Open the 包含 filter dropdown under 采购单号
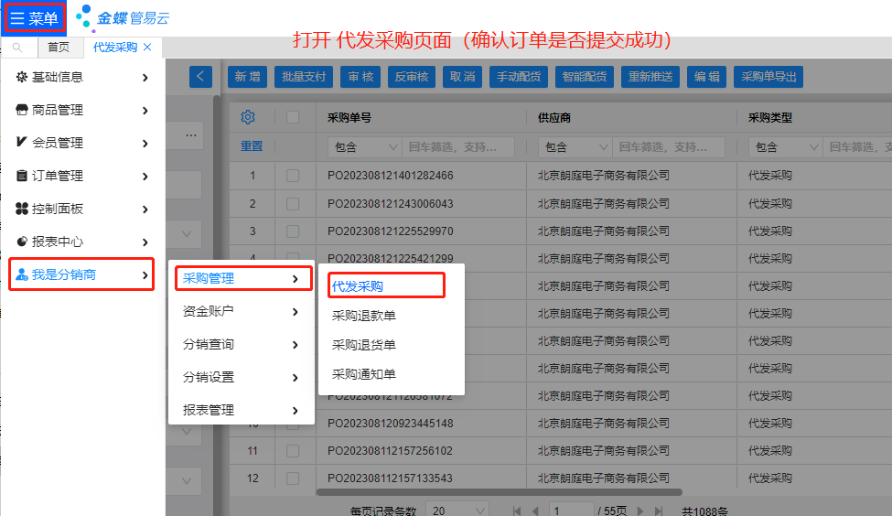Viewport: 892px width, 516px height. click(365, 147)
